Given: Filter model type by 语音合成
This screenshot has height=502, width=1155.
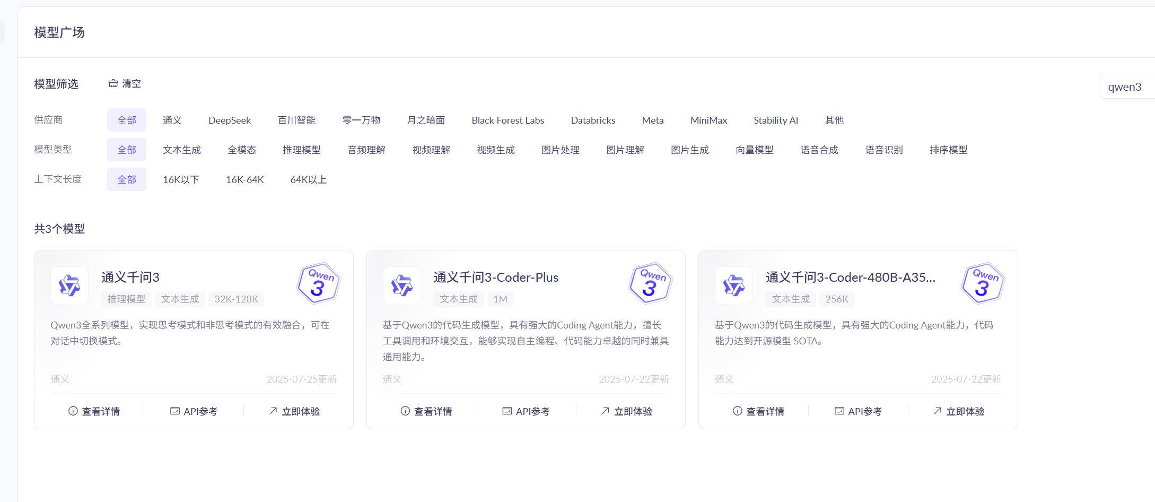Looking at the screenshot, I should pyautogui.click(x=819, y=150).
